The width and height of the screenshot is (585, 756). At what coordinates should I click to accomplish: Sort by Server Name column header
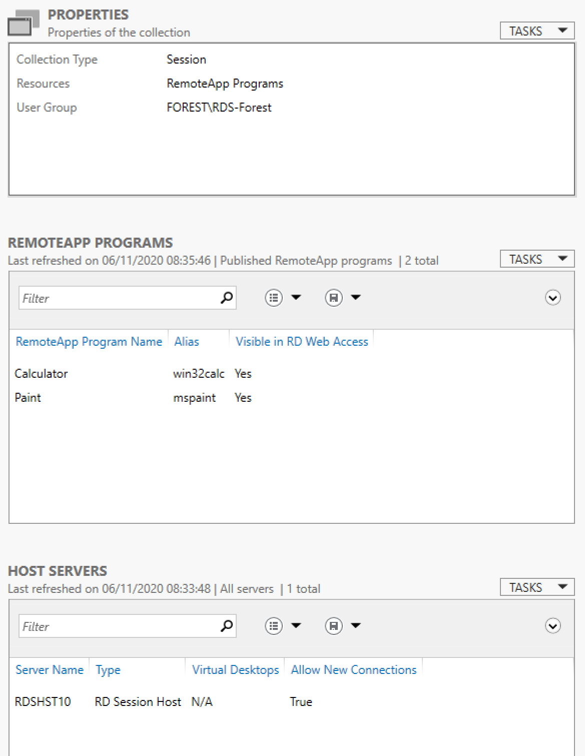pos(50,670)
